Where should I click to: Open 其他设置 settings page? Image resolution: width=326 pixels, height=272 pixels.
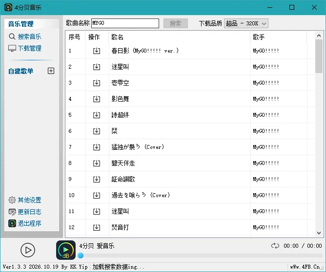coord(29,200)
